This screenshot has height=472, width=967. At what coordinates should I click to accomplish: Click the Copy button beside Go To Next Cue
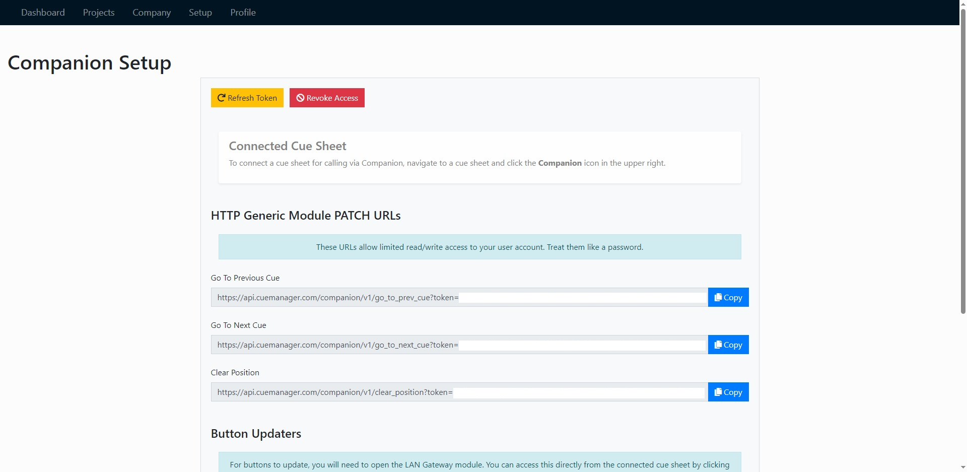coord(728,345)
